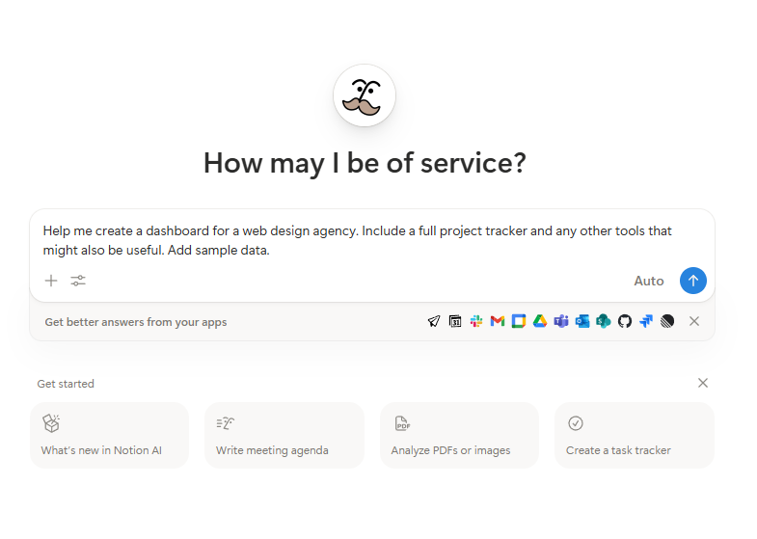Connect the Google Drive app icon

pos(540,321)
